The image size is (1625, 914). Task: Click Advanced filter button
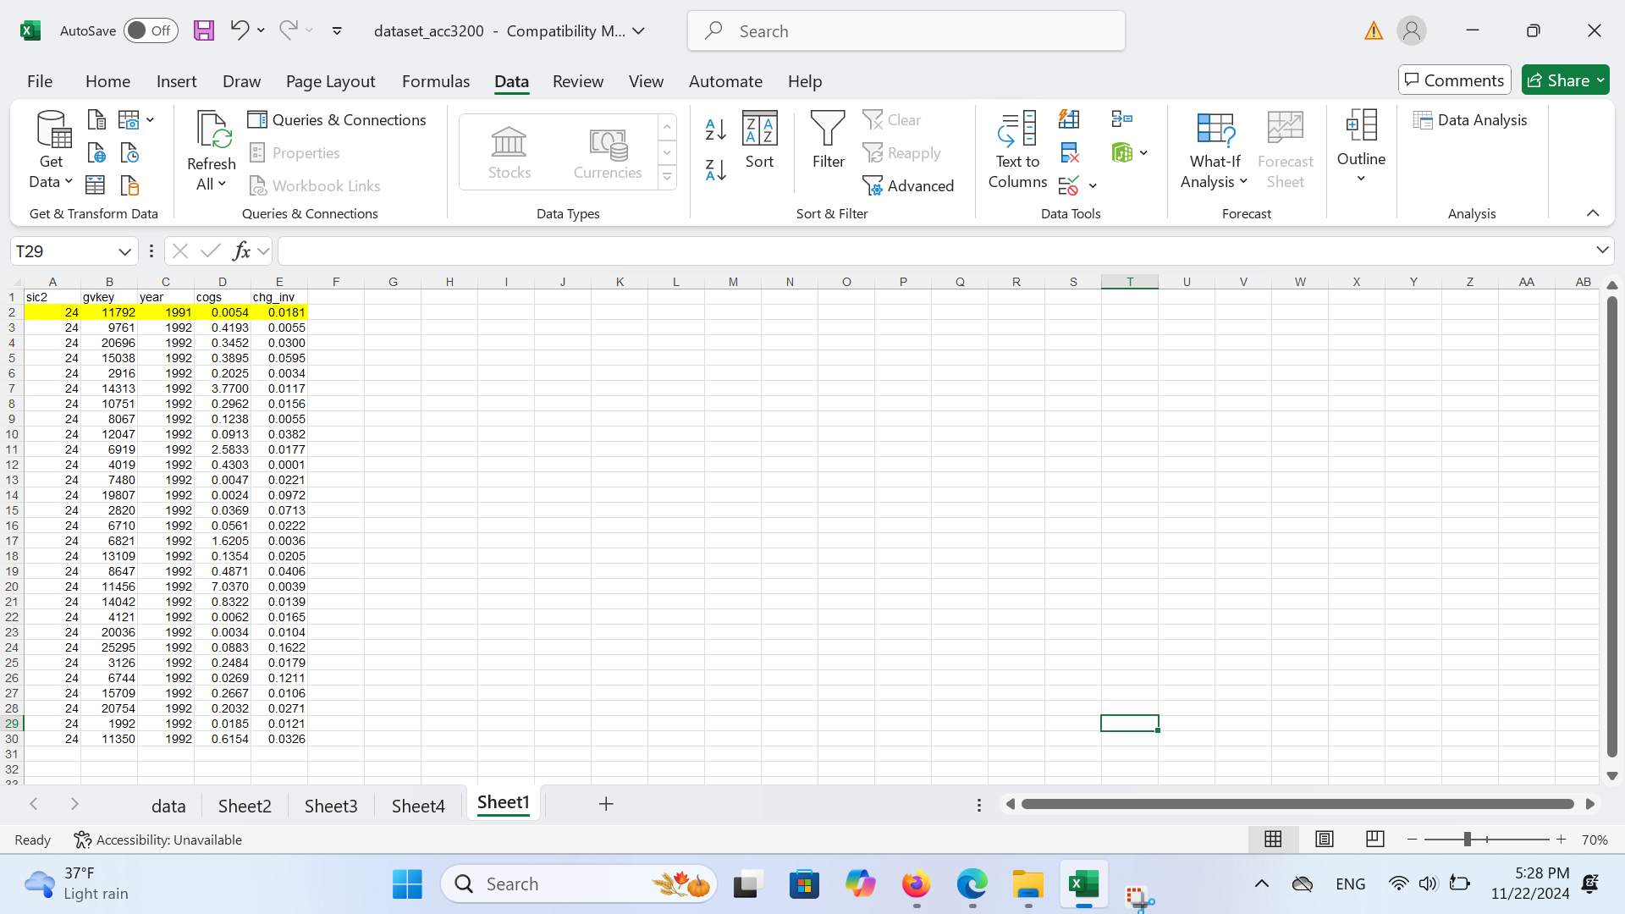tap(908, 186)
